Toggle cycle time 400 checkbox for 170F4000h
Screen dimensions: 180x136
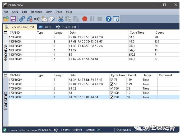point(112,93)
